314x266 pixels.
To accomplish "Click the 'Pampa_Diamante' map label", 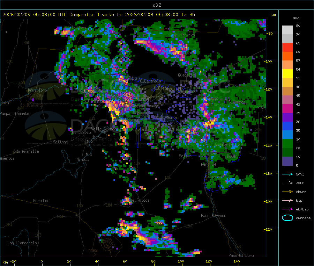I will pos(14,114).
